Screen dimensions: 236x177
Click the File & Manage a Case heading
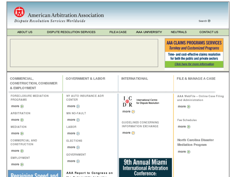pyautogui.click(x=196, y=79)
